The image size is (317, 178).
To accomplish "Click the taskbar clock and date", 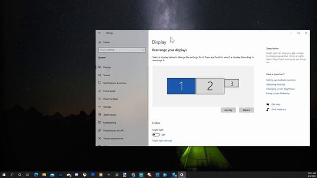I will click(312, 175).
